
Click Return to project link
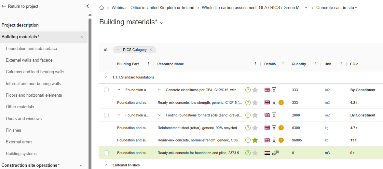(x=20, y=6)
